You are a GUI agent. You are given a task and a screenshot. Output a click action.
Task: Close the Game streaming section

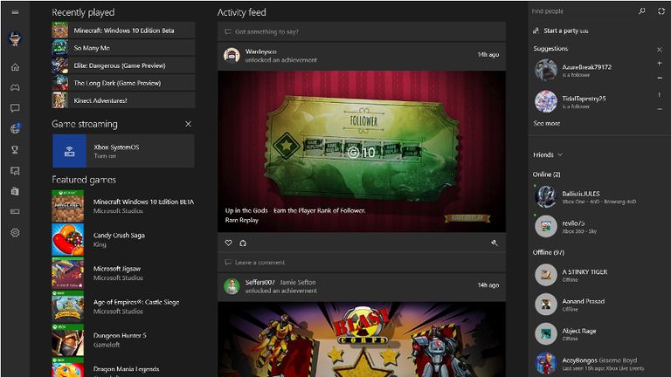pos(189,124)
